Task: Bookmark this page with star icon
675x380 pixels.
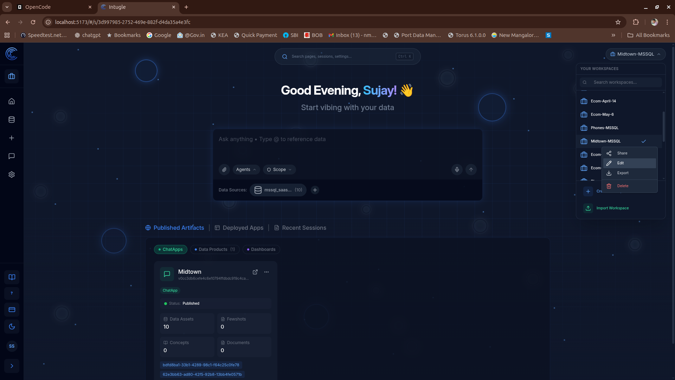Action: 618,22
